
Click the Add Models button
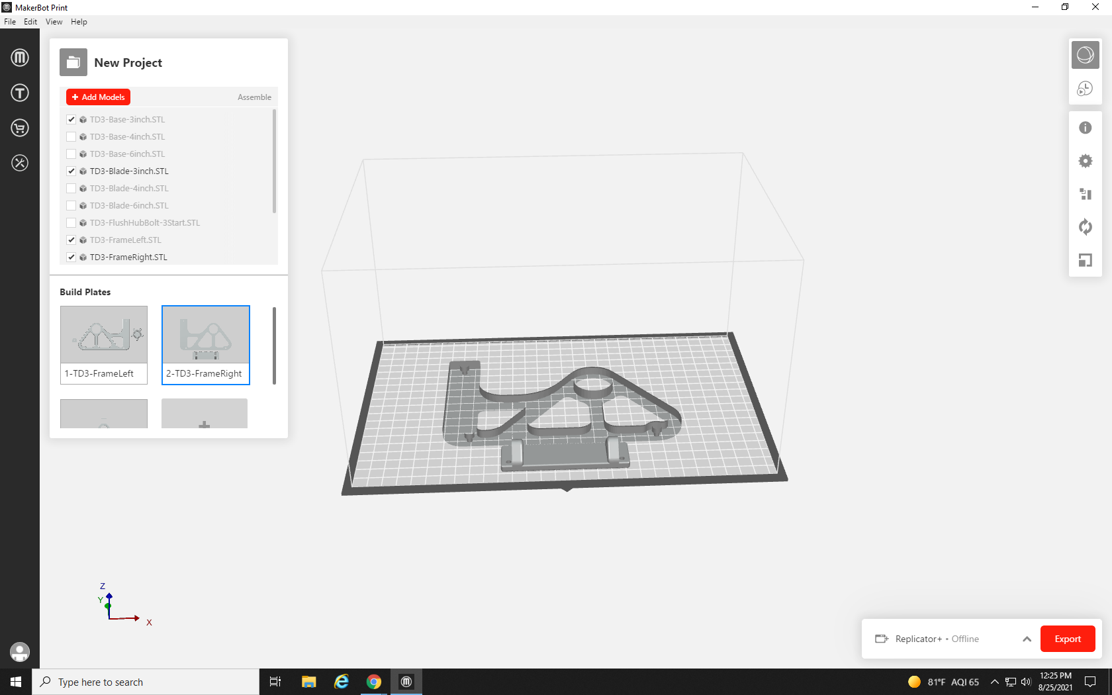[98, 97]
